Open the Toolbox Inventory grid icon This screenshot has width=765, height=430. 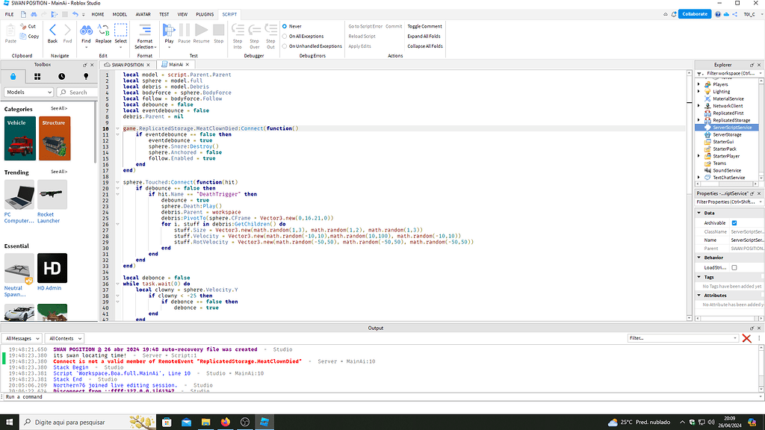(x=37, y=76)
